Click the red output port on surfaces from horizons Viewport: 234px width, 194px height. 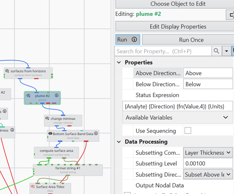pyautogui.click(x=36, y=78)
